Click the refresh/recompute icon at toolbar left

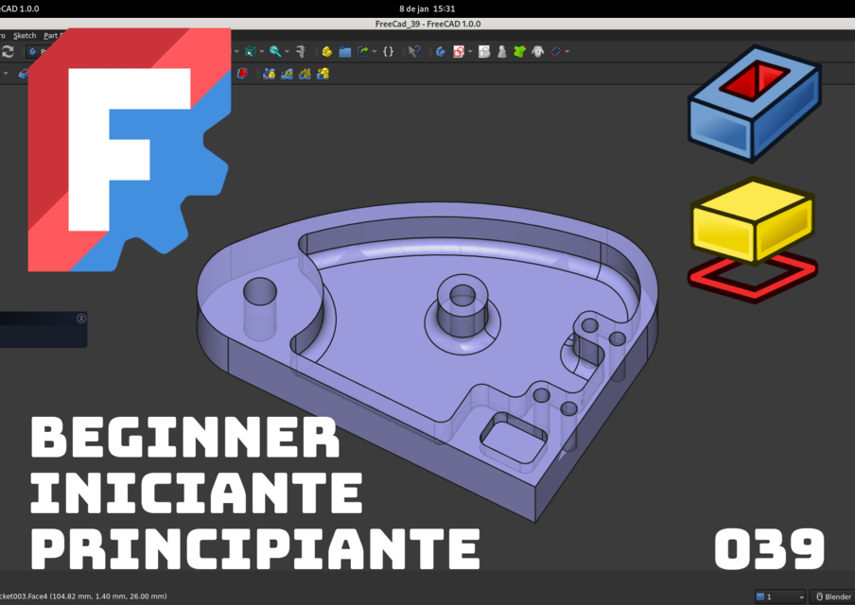click(8, 51)
